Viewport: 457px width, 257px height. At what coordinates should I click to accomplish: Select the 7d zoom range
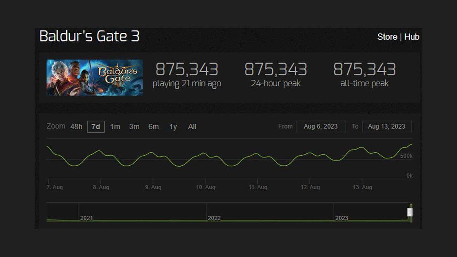coord(95,126)
